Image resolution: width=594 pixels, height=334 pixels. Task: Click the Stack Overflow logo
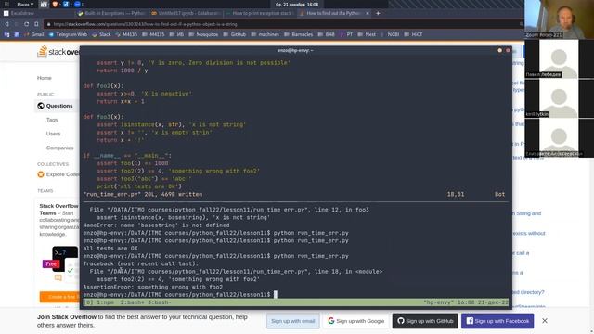point(58,52)
